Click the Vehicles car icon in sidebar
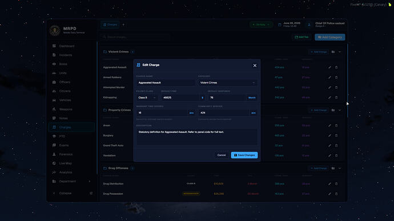This screenshot has width=394, height=221. (54, 100)
